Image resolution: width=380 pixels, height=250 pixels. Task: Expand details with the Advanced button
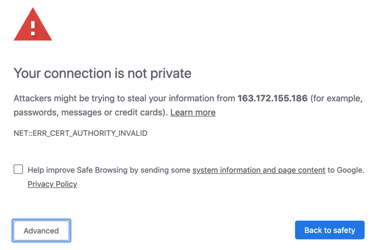pos(41,231)
